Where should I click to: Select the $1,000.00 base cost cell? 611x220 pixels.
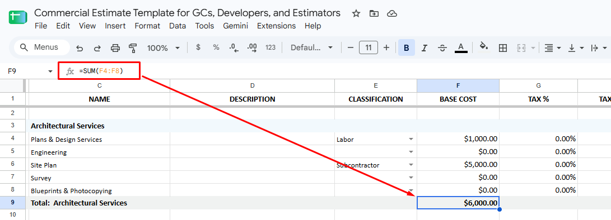[458, 139]
